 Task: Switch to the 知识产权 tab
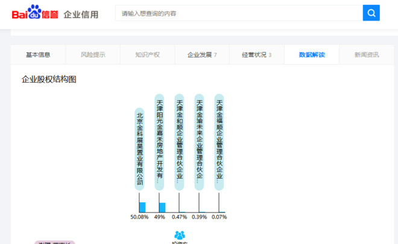point(148,54)
